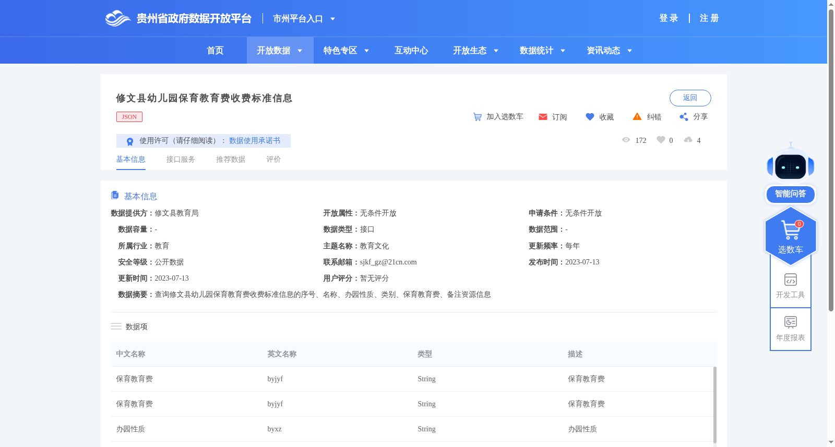
Task: Click the 中文名称 column header
Action: 130,354
